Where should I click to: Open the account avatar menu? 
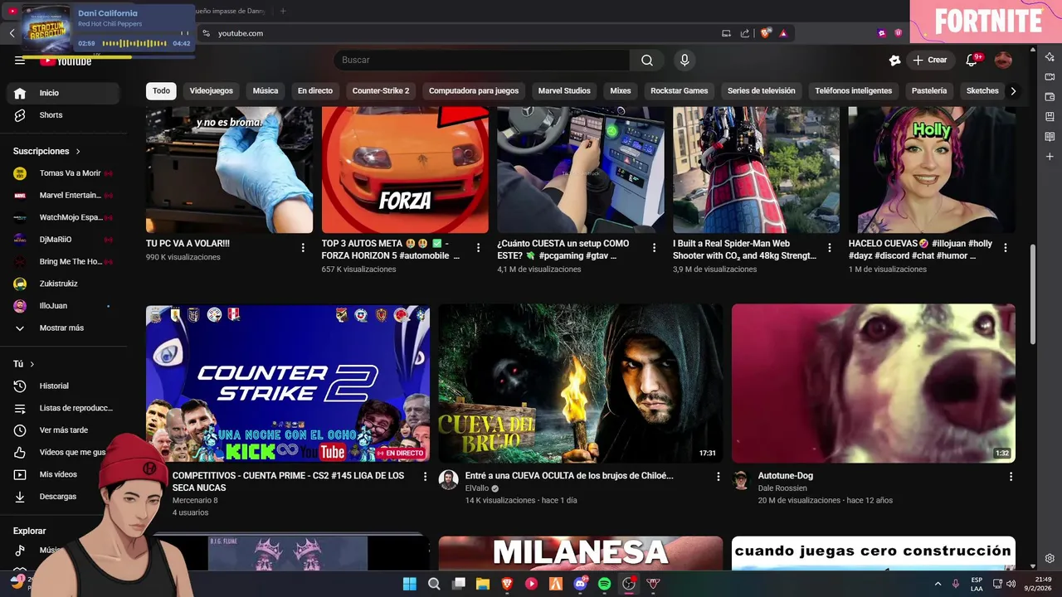[1003, 60]
